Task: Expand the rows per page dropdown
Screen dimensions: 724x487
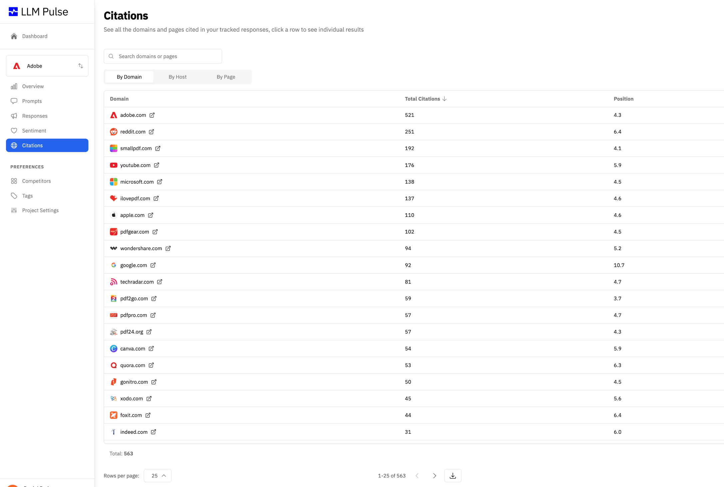Action: (158, 476)
